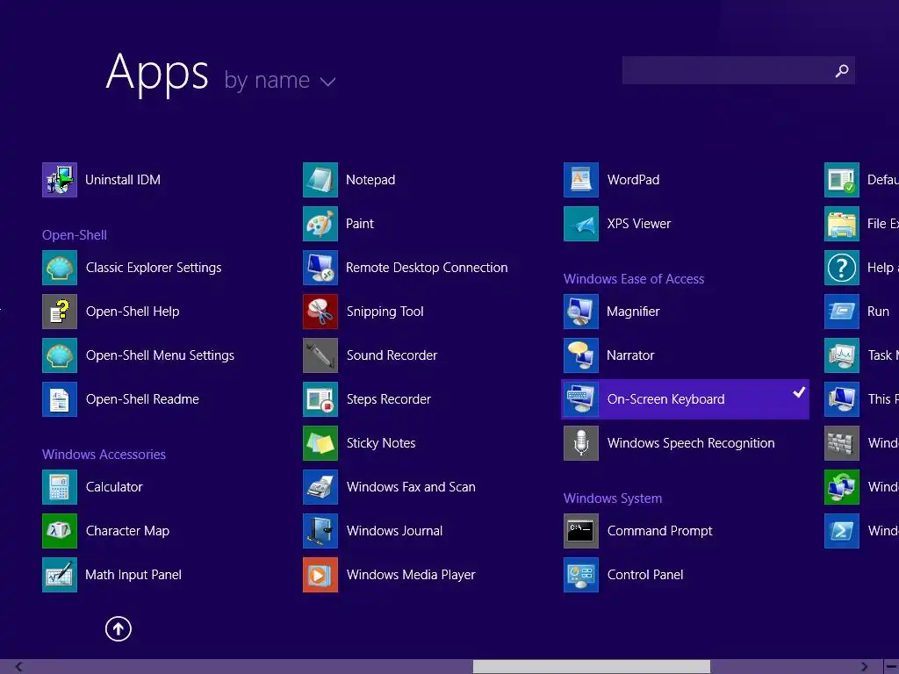Click the 'Command Prompt' label

[659, 531]
